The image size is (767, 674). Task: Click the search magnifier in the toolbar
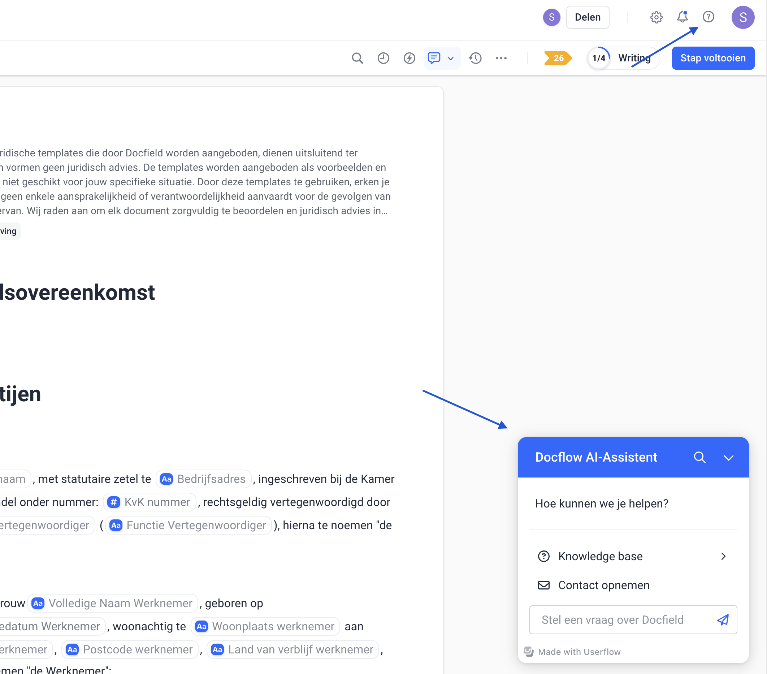[x=357, y=58]
